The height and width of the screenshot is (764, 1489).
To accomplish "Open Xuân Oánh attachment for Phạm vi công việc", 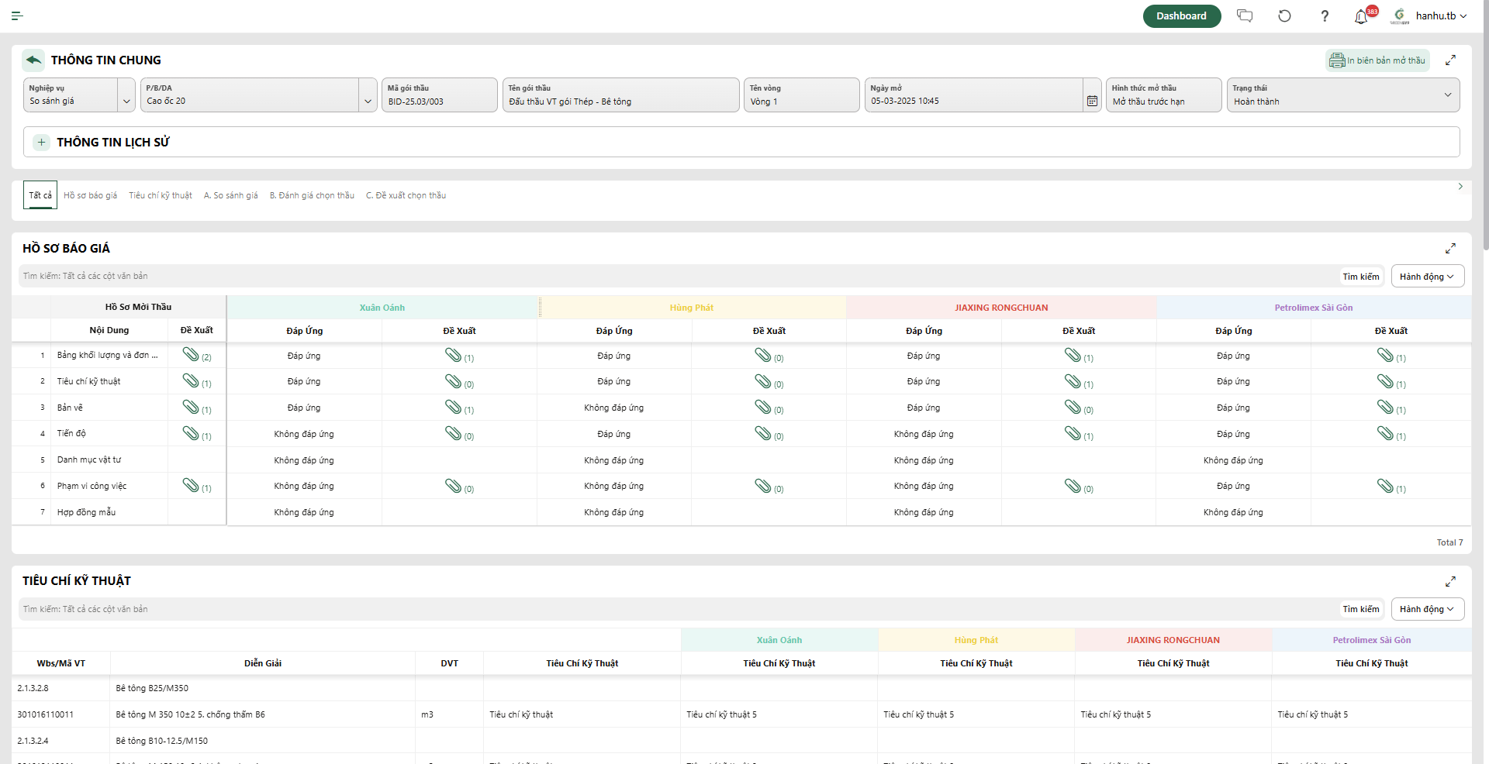I will [454, 486].
